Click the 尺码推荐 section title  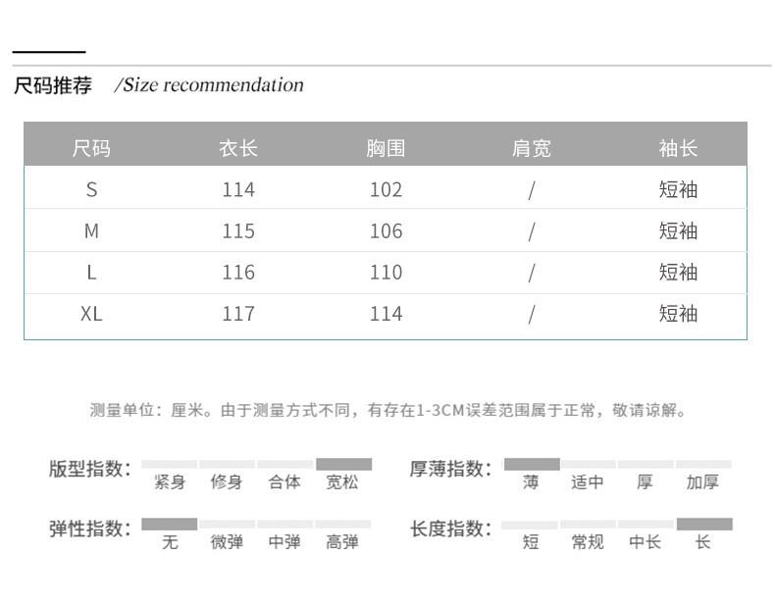tap(53, 85)
